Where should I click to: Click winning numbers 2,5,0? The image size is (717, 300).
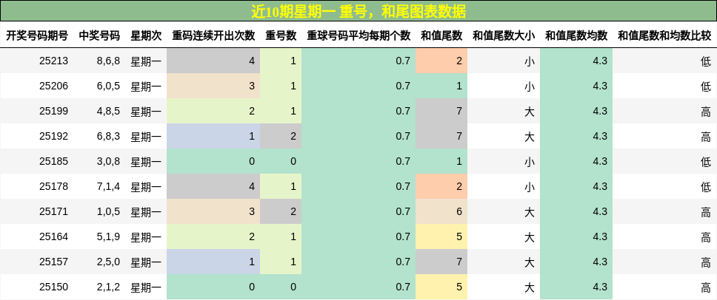pos(108,262)
